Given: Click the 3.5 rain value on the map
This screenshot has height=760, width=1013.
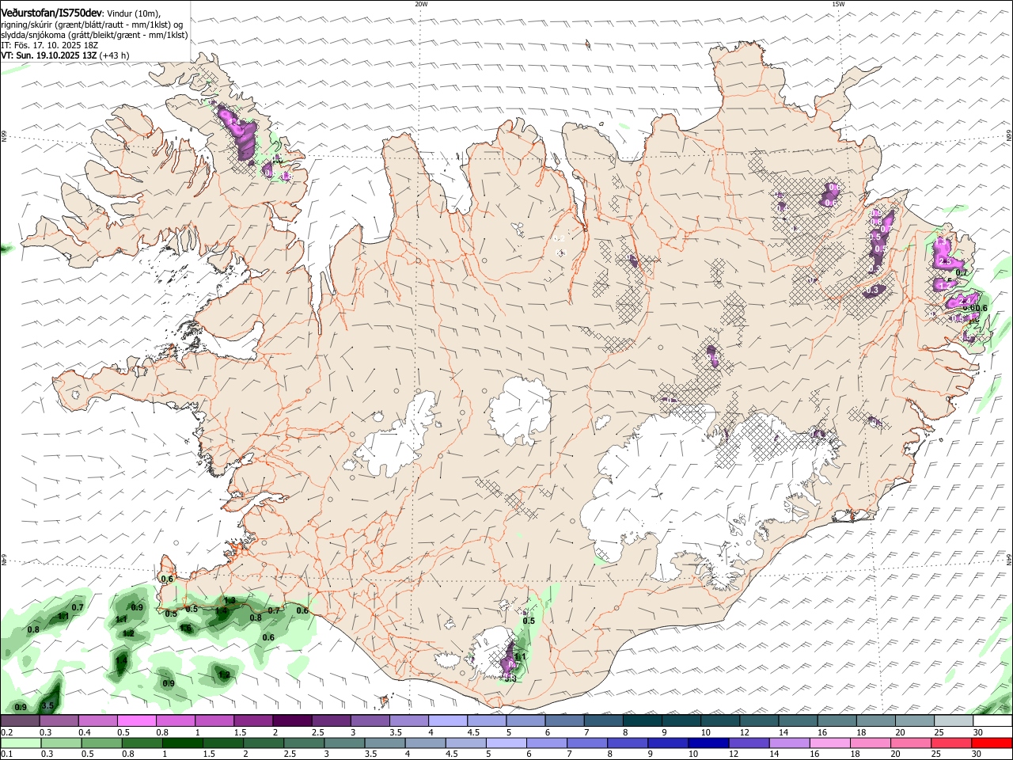Looking at the screenshot, I should 47,705.
